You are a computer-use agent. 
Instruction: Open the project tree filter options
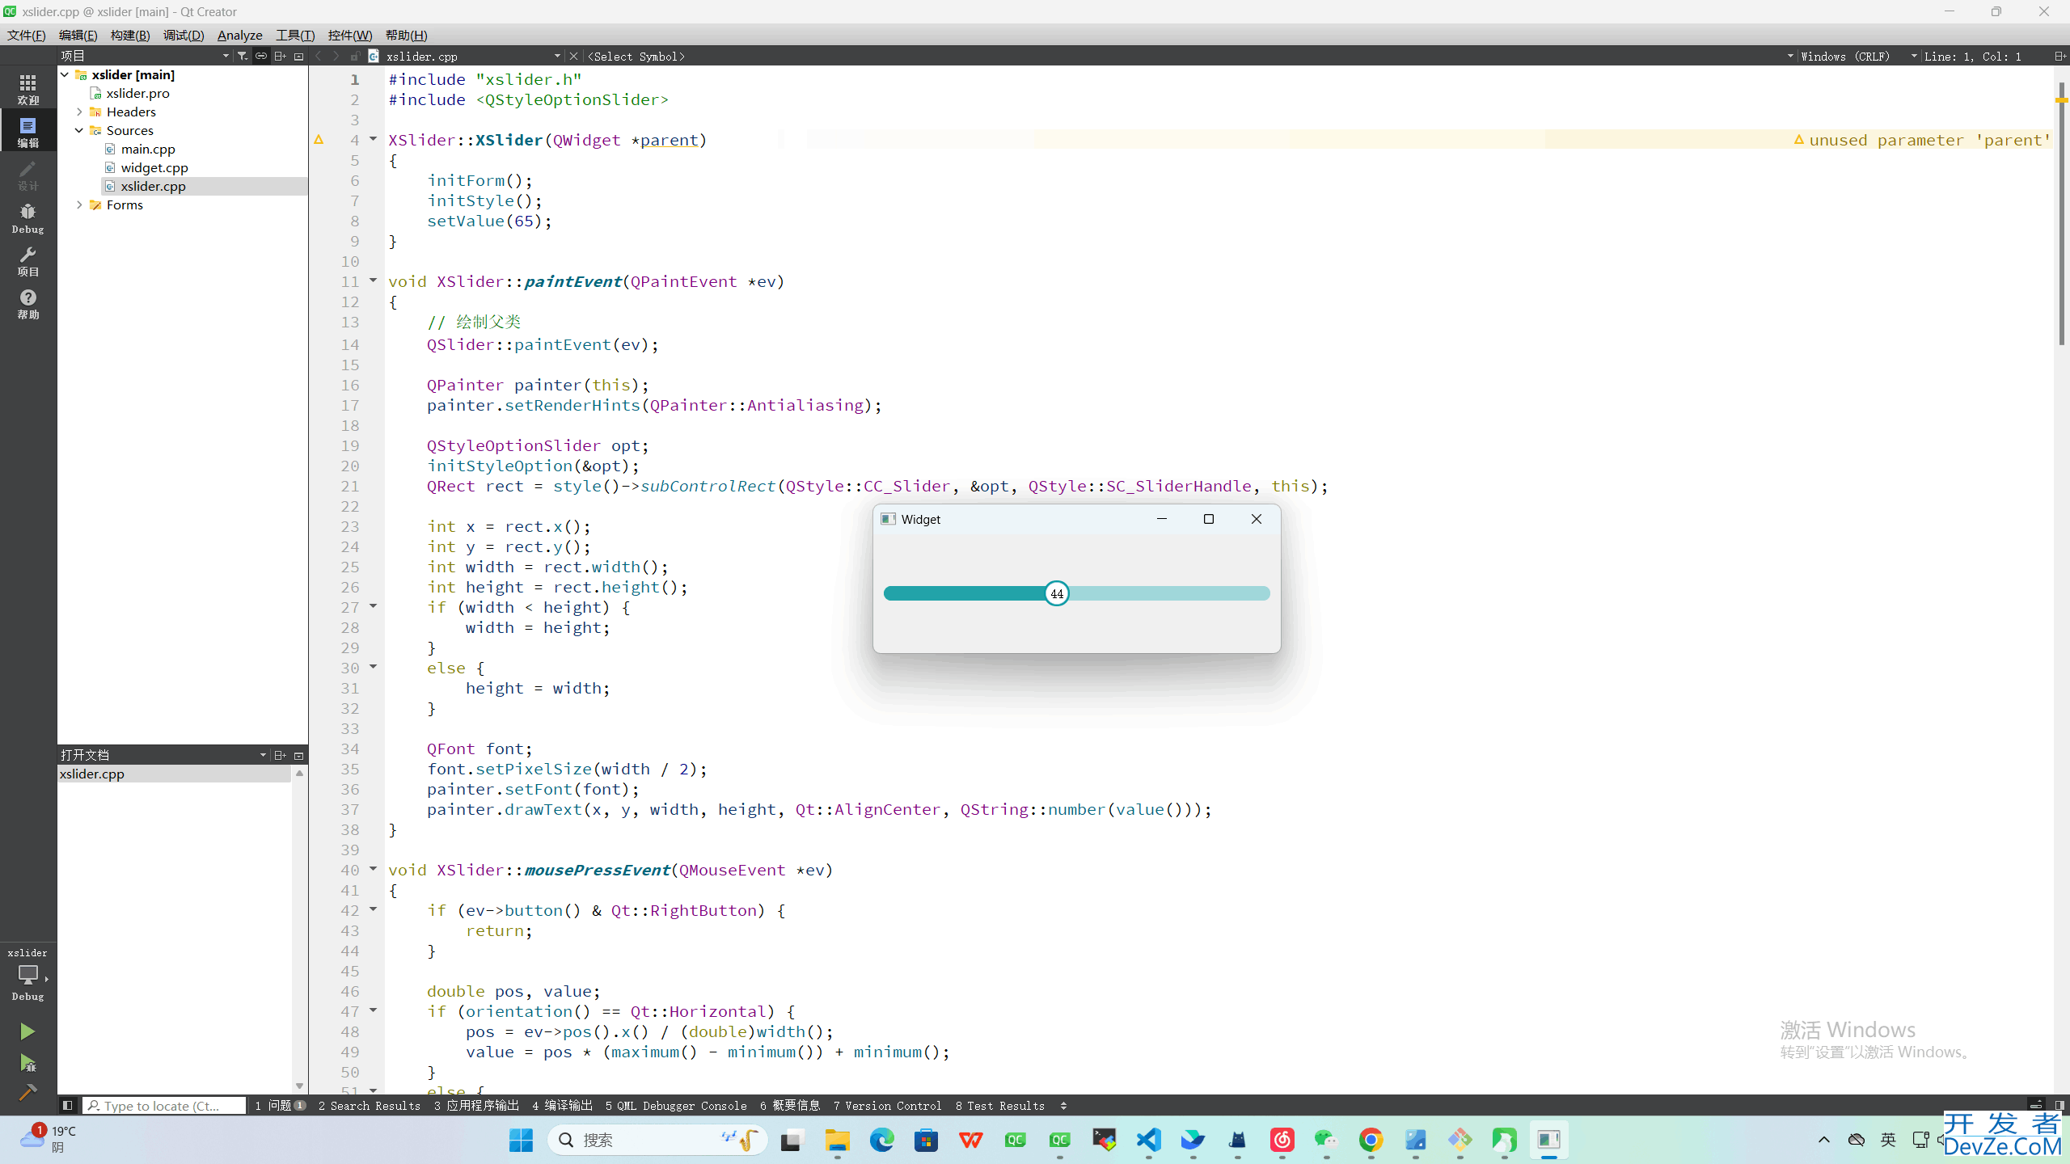click(242, 56)
